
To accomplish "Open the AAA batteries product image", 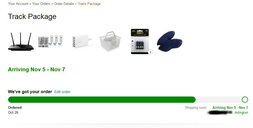I will [x=140, y=42].
